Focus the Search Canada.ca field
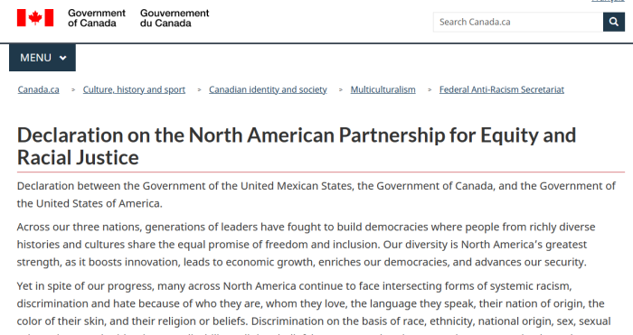This screenshot has width=633, height=335. pyautogui.click(x=518, y=22)
